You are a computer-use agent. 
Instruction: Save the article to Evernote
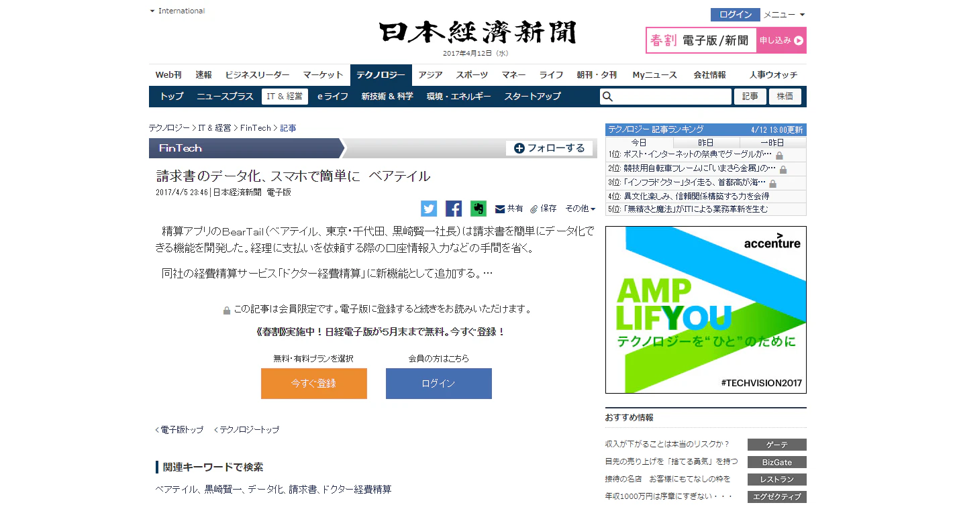pos(479,209)
